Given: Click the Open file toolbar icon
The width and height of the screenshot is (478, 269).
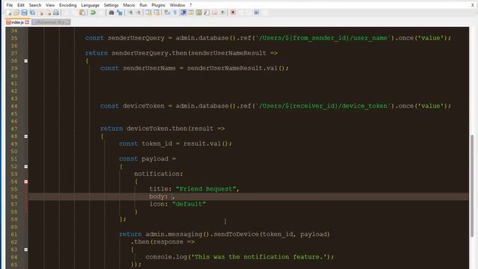Looking at the screenshot, I should [16, 13].
